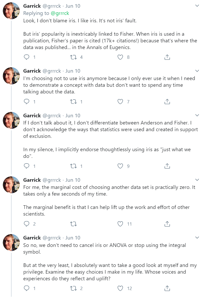This screenshot has width=201, height=298.
Task: Open the @grrrck link in 'Replying to'
Action: (60, 13)
